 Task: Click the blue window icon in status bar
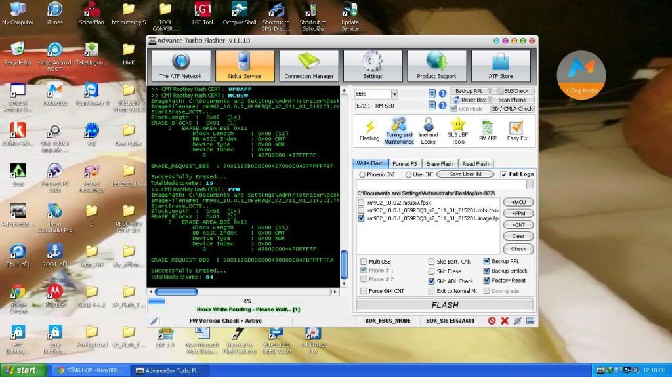coord(530,321)
